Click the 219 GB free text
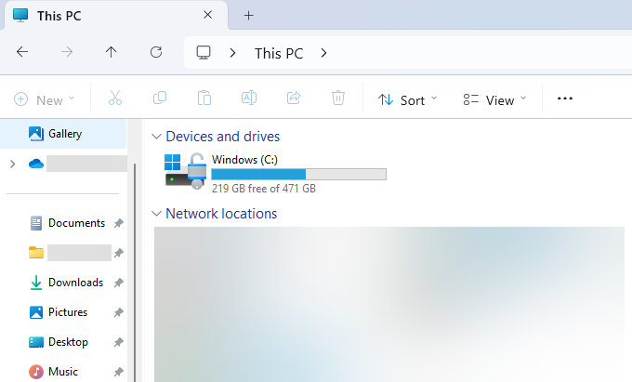The width and height of the screenshot is (632, 382). click(264, 189)
